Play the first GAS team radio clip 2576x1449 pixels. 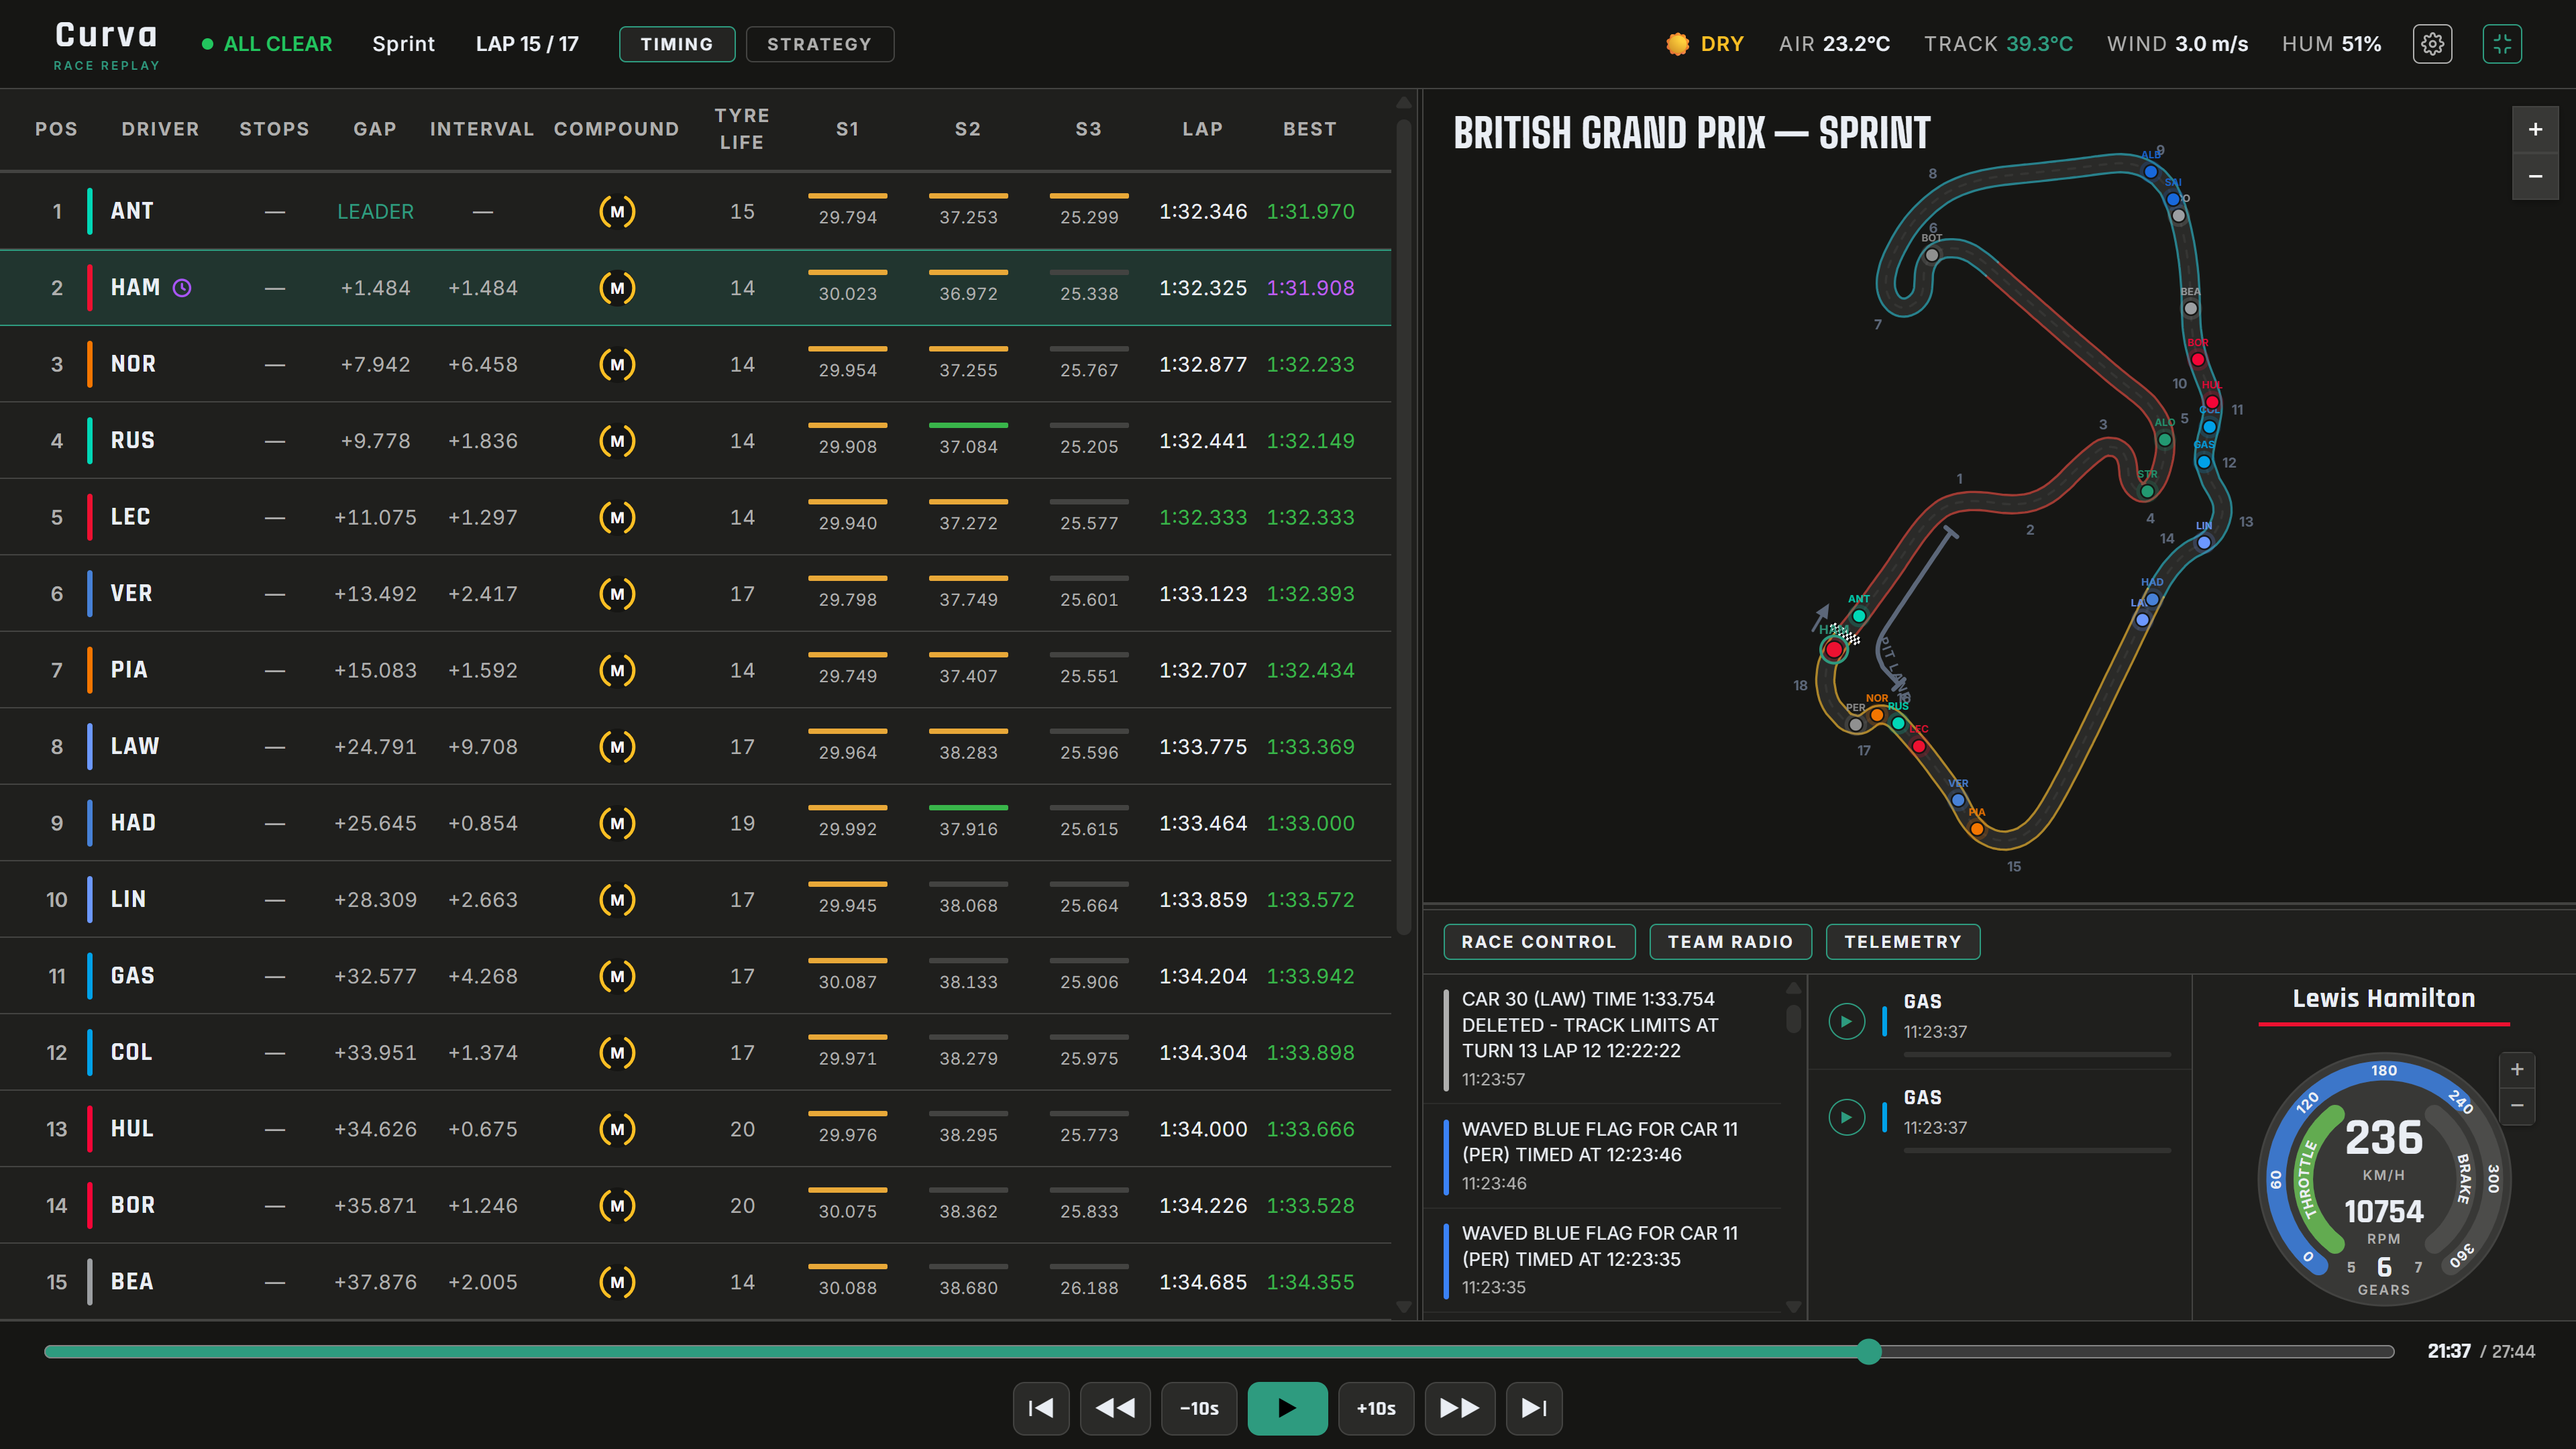1846,1021
